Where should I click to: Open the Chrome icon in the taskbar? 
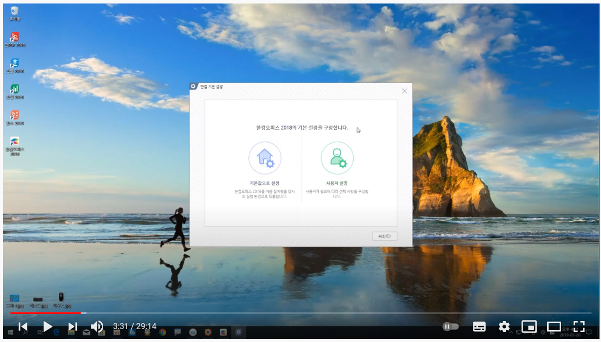coord(163,332)
